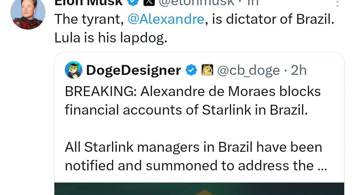Click the tweet author's display name
Image resolution: width=355 pixels, height=195 pixels.
pyautogui.click(x=88, y=2)
